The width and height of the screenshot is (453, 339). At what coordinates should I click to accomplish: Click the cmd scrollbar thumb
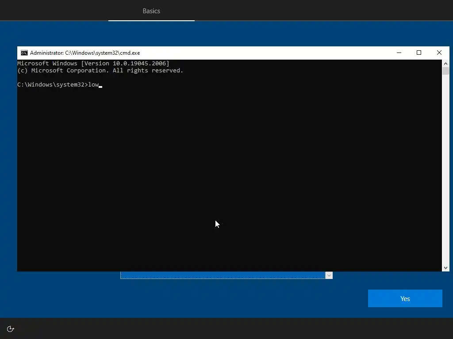(445, 71)
